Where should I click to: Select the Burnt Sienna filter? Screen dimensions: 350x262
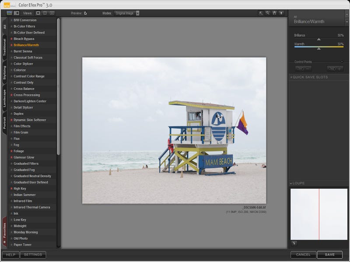coord(23,51)
